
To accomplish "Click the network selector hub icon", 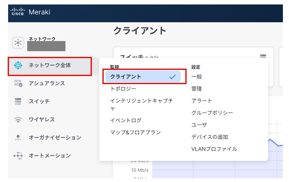I will 18,42.
